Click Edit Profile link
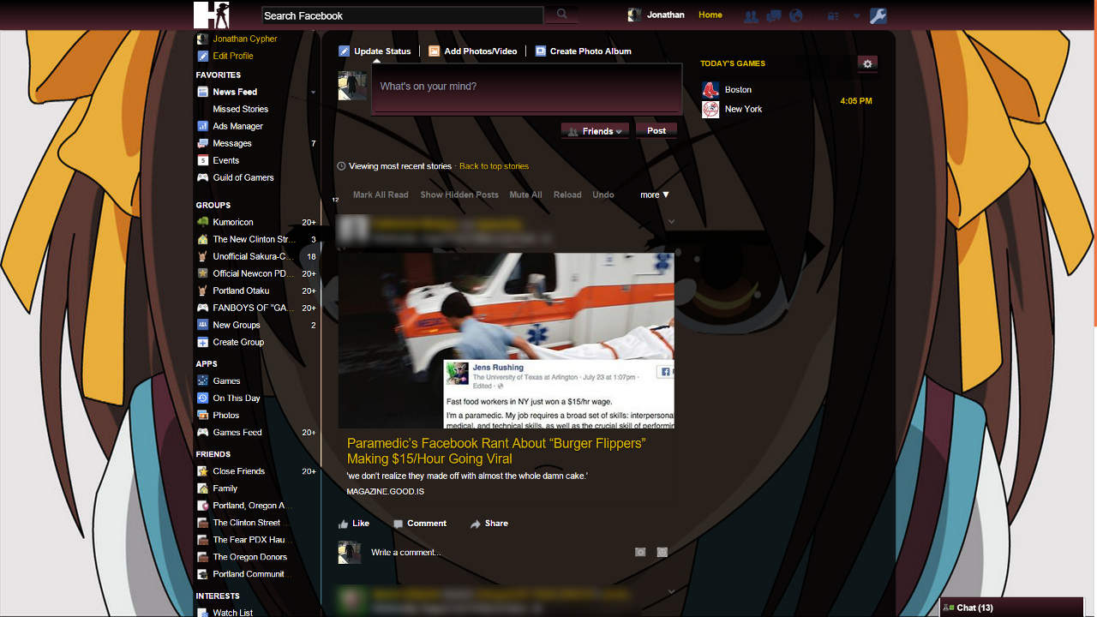Screen dimensions: 1097x617 [x=233, y=56]
